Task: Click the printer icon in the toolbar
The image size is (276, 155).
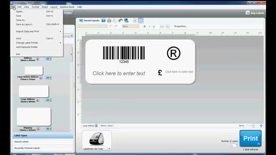Action: point(109,21)
